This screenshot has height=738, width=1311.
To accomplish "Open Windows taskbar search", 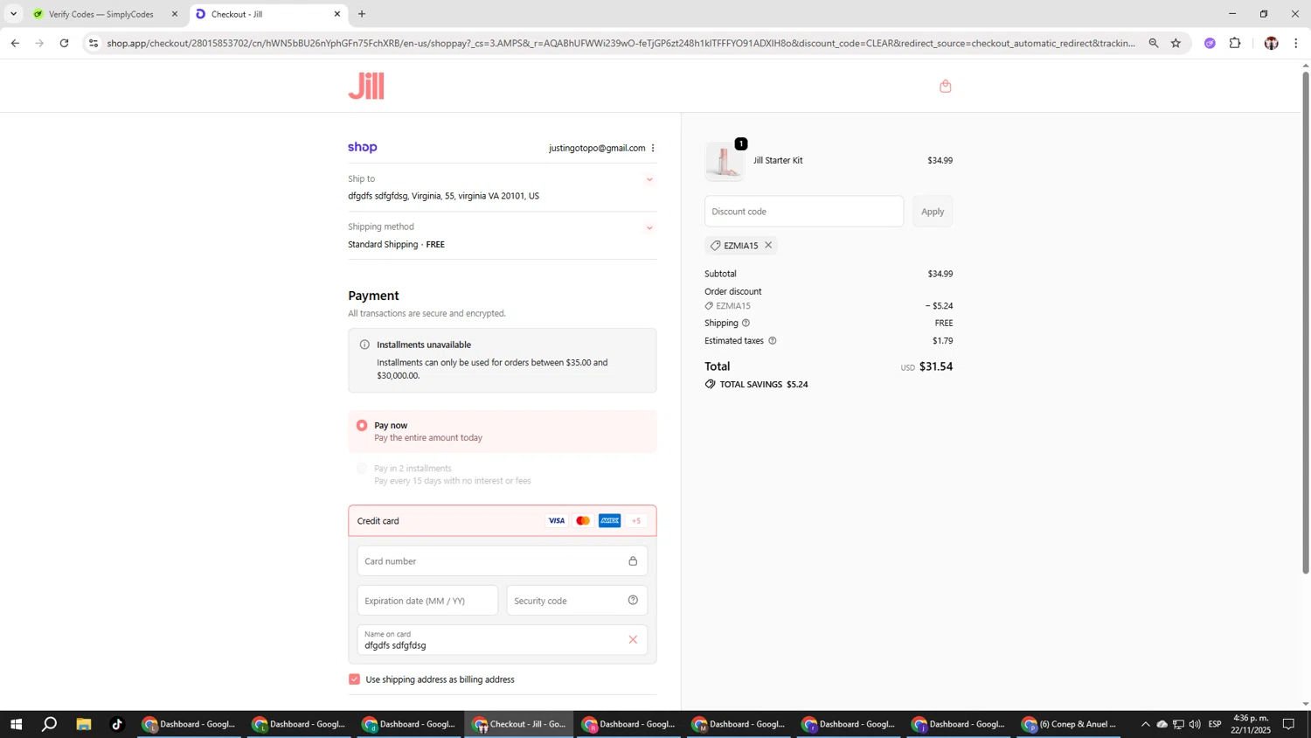I will pos(50,724).
